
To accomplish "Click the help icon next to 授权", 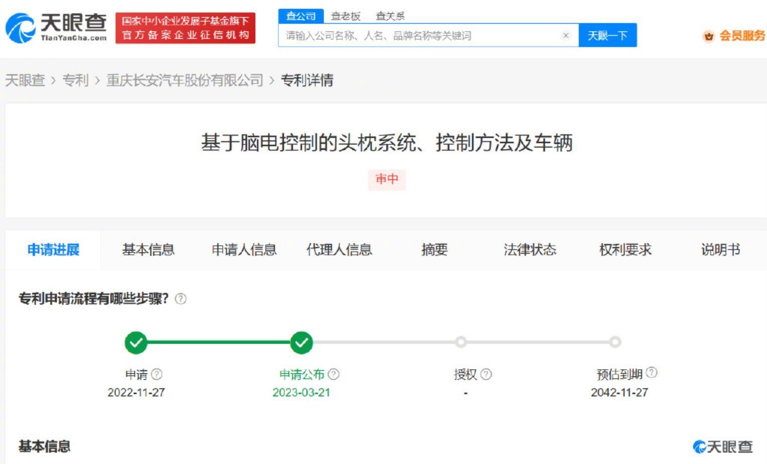I will 486,374.
